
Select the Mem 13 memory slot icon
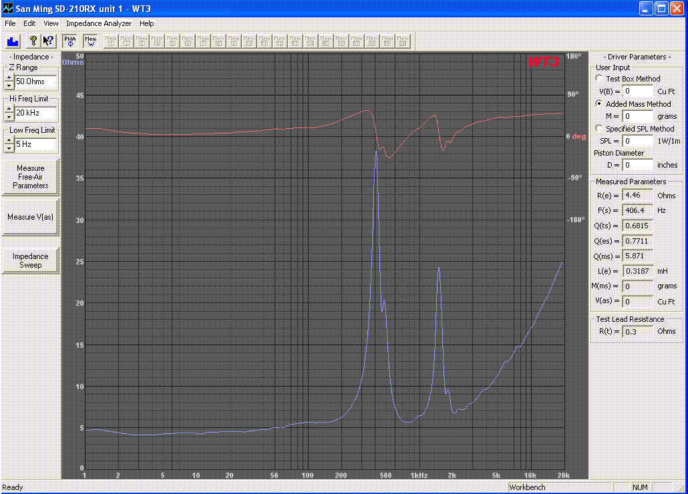coord(295,41)
